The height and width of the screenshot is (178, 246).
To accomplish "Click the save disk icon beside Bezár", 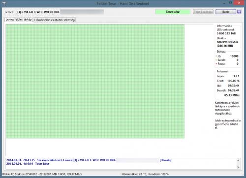I will click(239, 12).
